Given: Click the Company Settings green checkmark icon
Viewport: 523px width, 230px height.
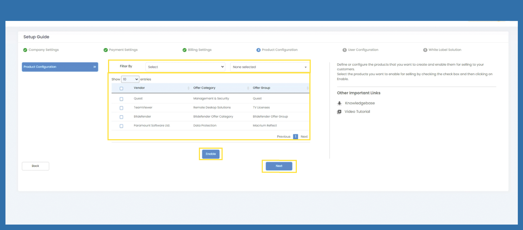Looking at the screenshot, I should pyautogui.click(x=25, y=50).
